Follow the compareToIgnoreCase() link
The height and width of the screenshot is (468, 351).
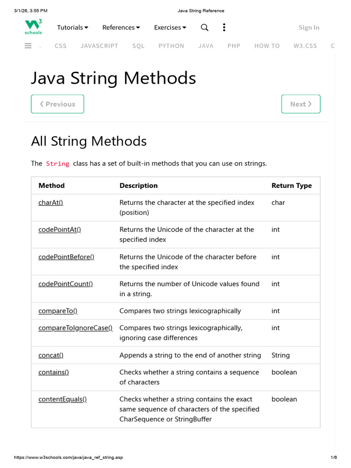tap(75, 328)
